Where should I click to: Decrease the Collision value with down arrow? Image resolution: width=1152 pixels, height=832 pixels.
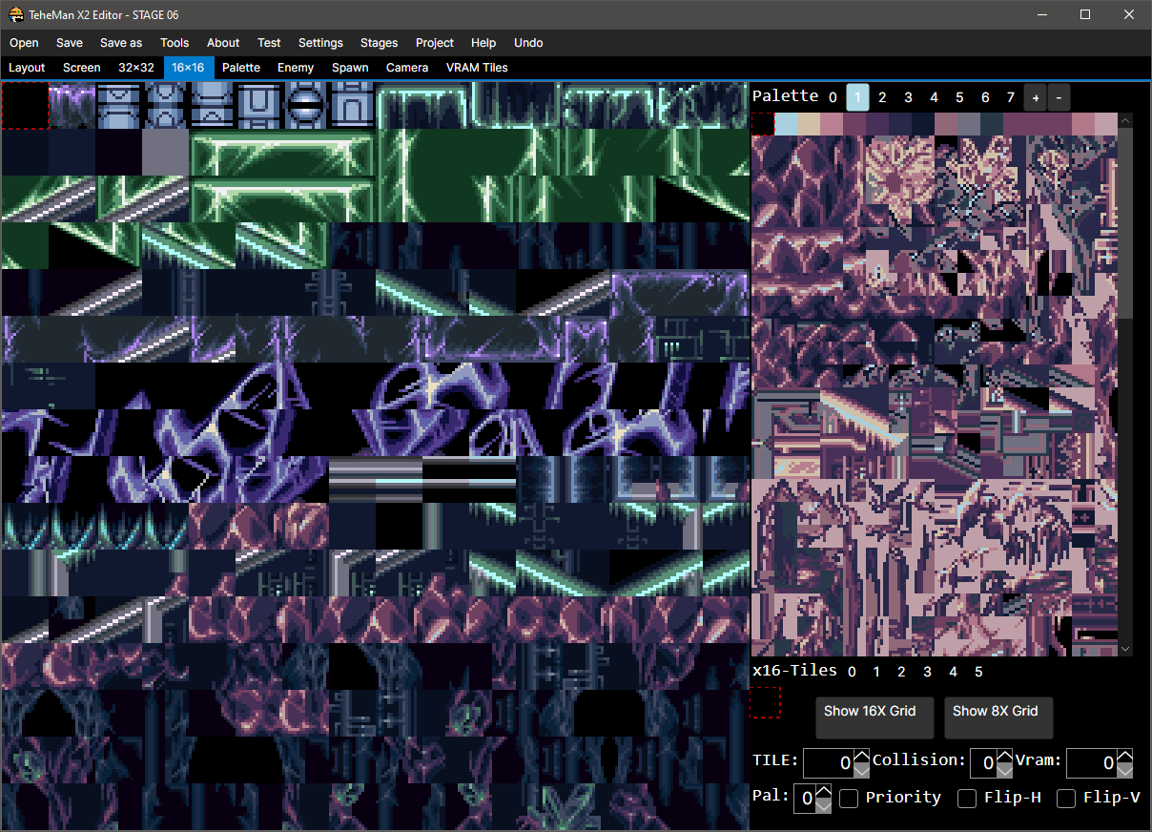click(x=1004, y=770)
